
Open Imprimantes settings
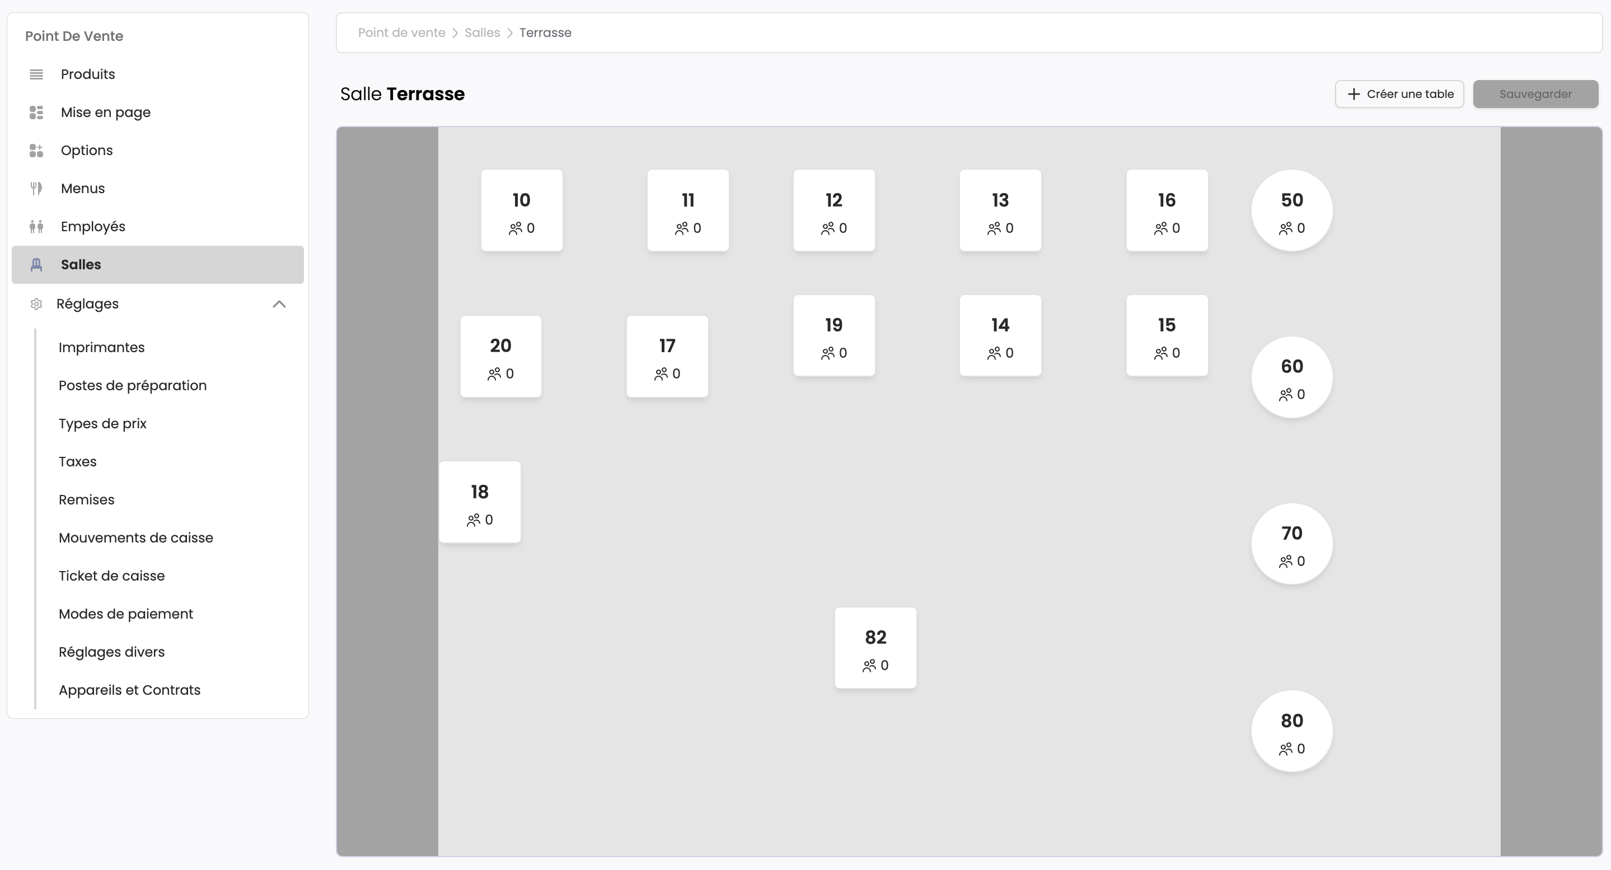point(101,348)
